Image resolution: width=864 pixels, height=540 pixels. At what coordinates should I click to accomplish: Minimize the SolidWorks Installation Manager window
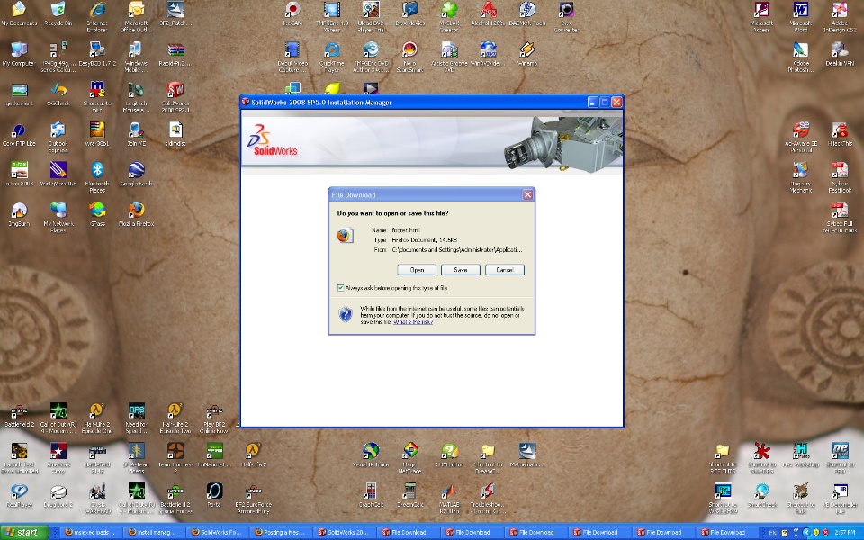[x=592, y=102]
